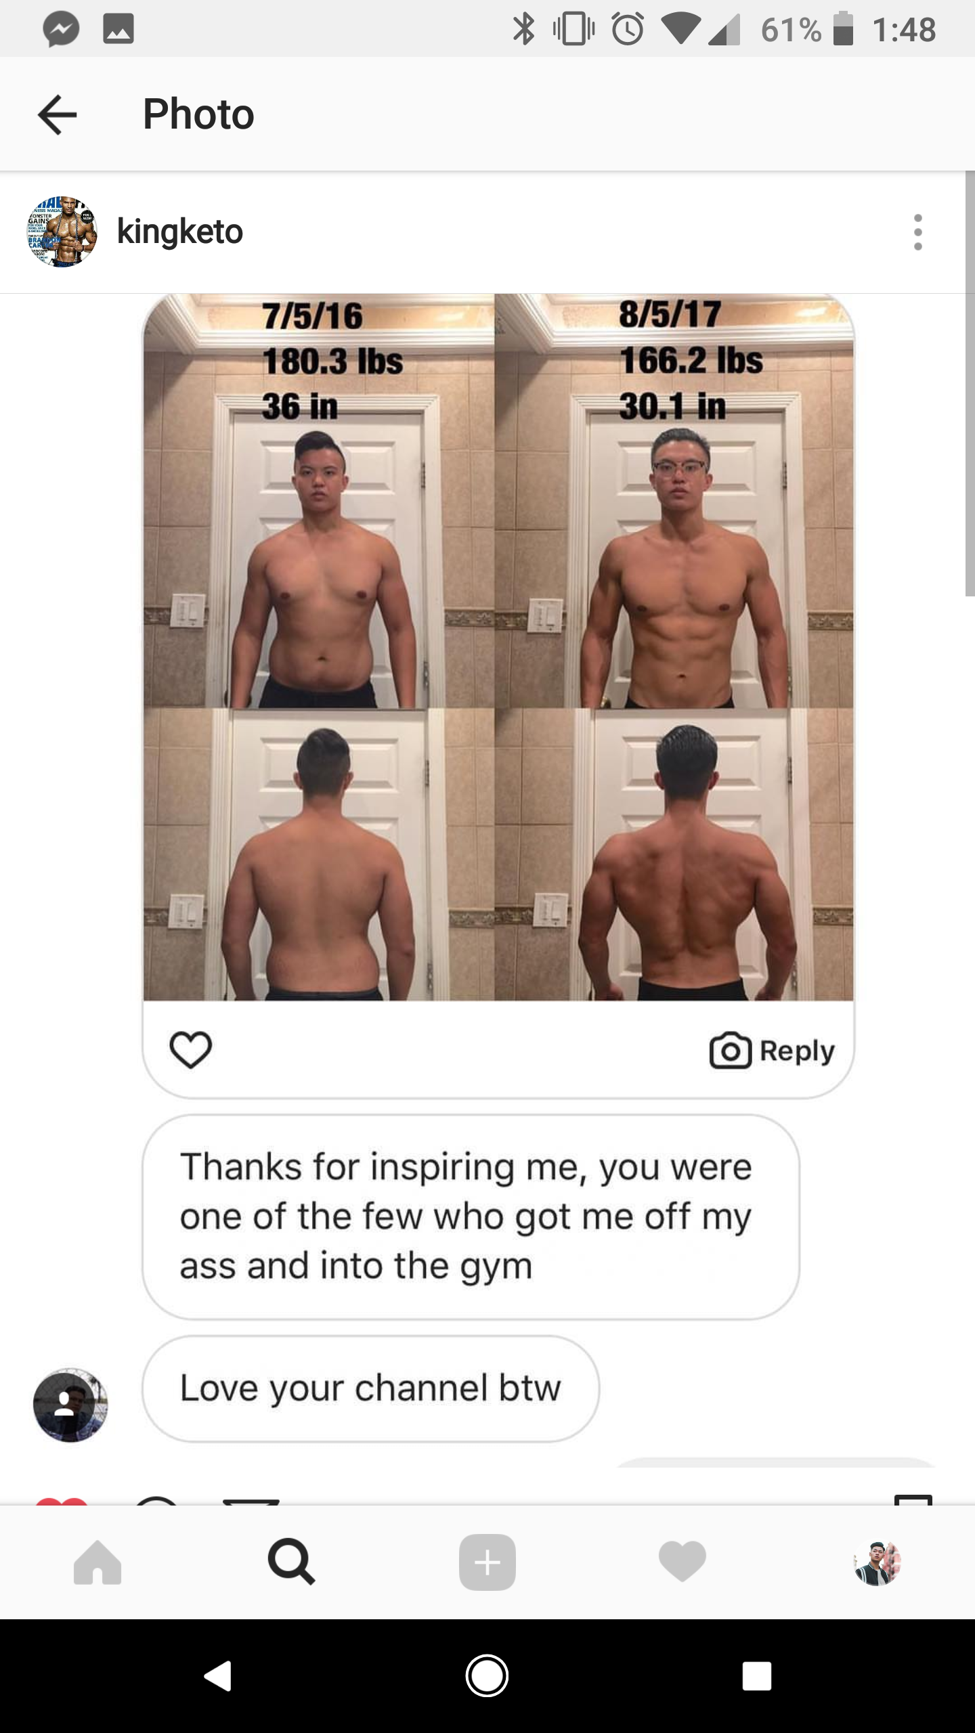Image resolution: width=975 pixels, height=1733 pixels.
Task: Open your profile avatar tab
Action: [x=877, y=1562]
